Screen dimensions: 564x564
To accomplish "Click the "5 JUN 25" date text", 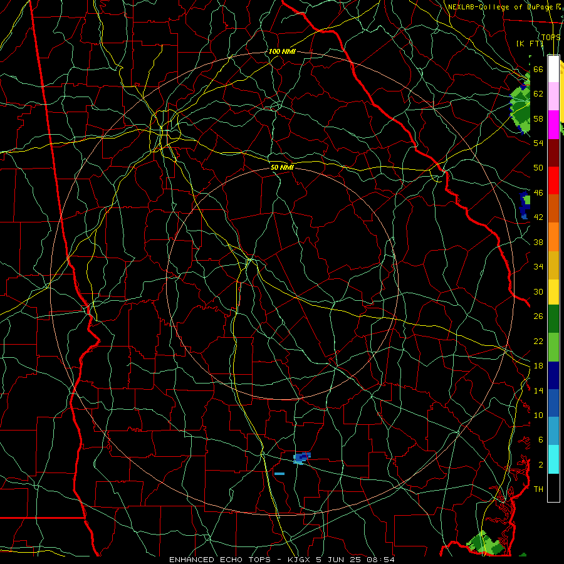I will coord(339,560).
